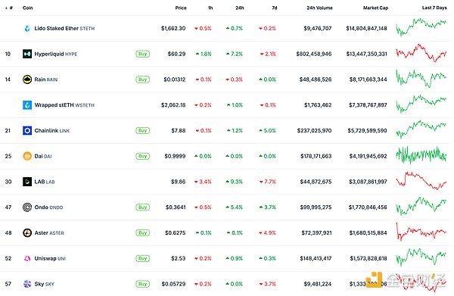Click the Buy button for Ondo
This screenshot has height=296, width=454.
[143, 207]
